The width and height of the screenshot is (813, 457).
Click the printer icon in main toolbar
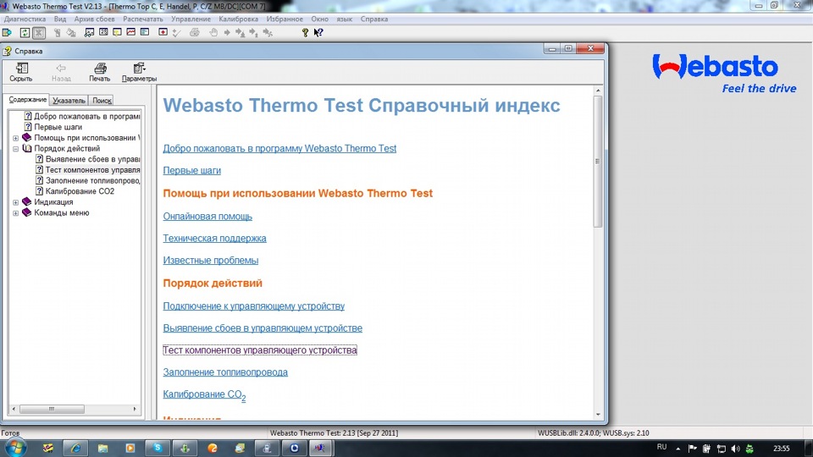(x=195, y=33)
